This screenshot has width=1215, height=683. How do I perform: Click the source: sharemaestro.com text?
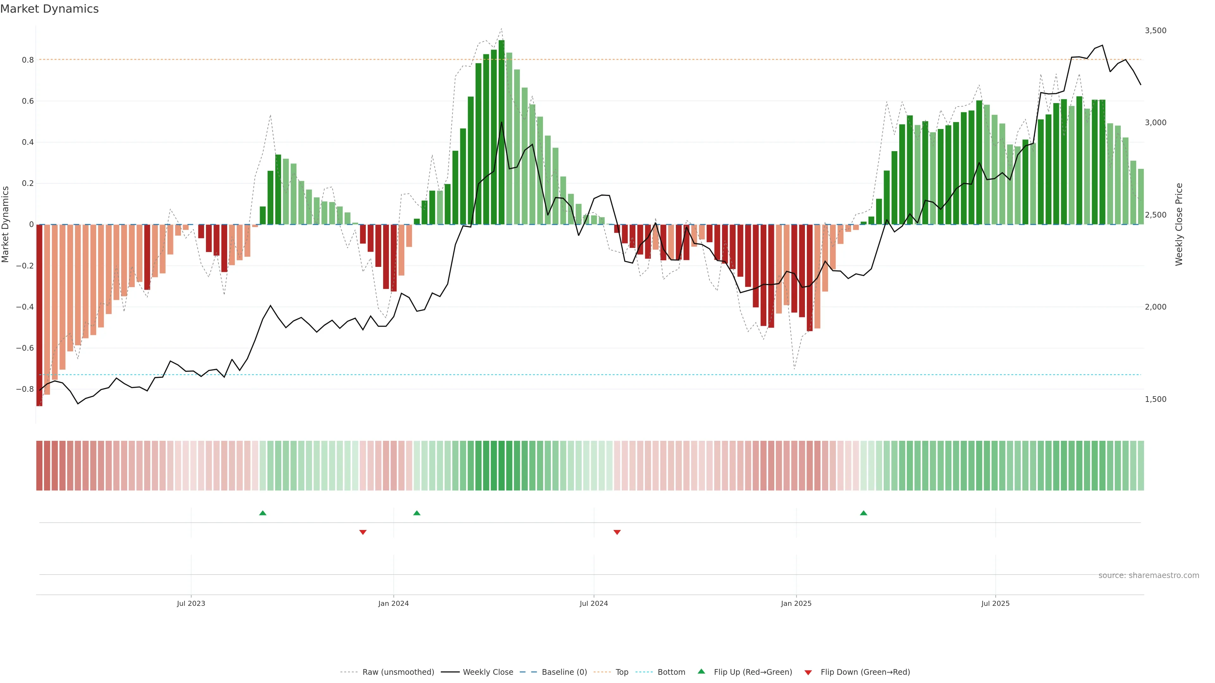click(1149, 575)
